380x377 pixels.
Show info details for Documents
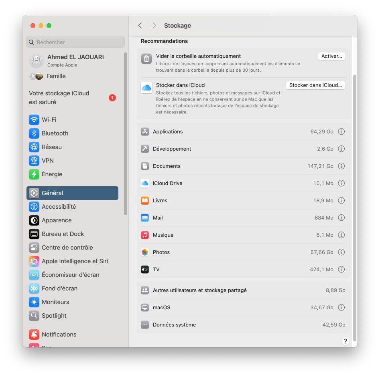[x=341, y=166]
